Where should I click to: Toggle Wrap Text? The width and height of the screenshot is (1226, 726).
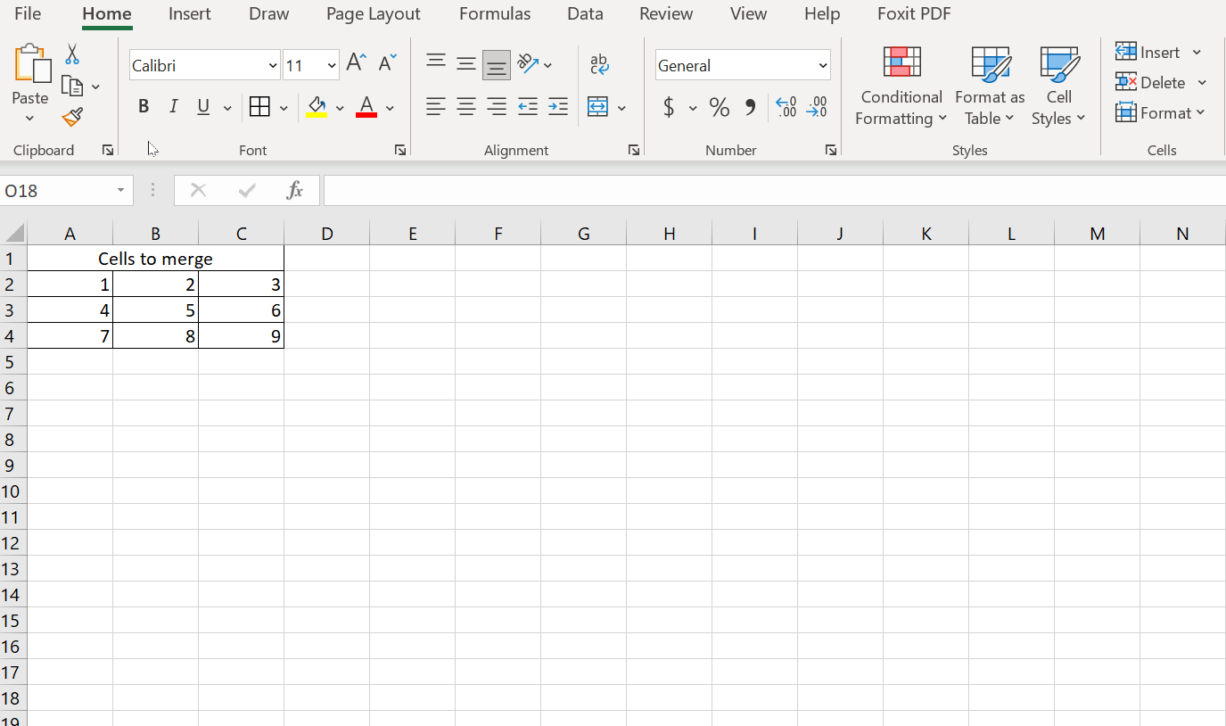(x=599, y=63)
